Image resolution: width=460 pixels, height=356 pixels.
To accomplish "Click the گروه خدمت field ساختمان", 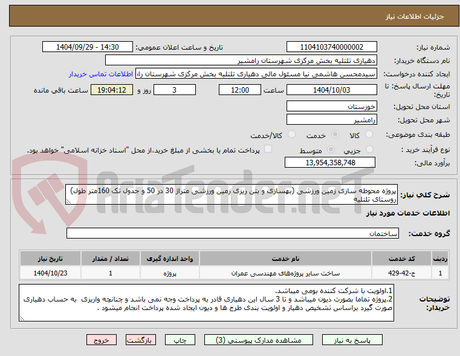I will 232,233.
